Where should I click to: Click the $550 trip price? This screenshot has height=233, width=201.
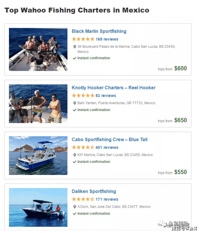tap(181, 172)
